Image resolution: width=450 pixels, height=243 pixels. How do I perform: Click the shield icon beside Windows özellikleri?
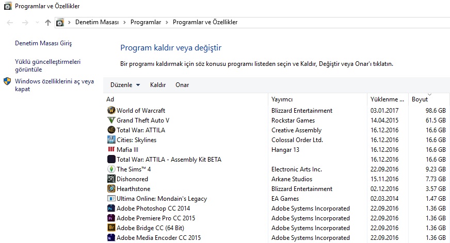(7, 81)
